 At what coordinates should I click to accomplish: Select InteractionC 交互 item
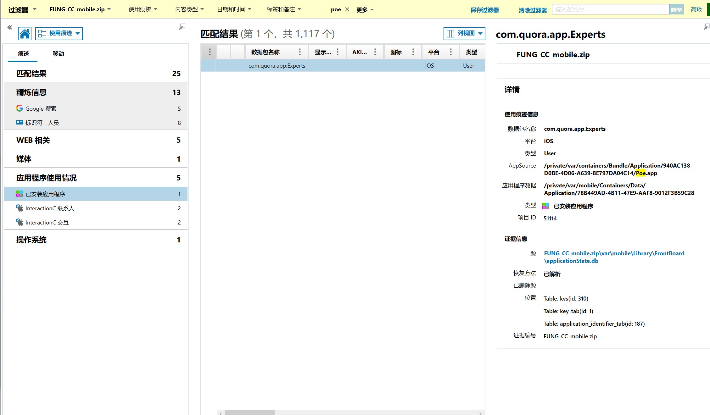(x=47, y=222)
